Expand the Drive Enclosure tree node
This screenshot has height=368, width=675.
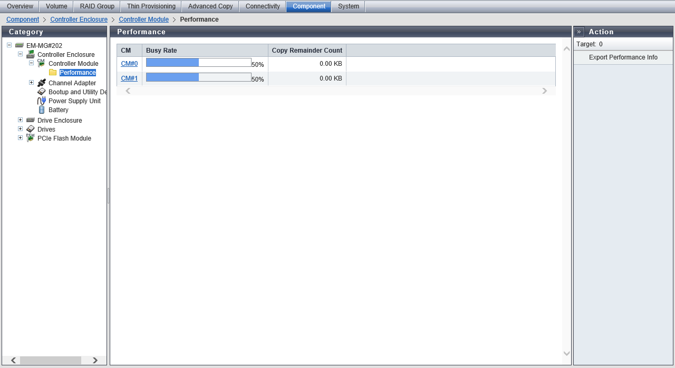point(20,120)
